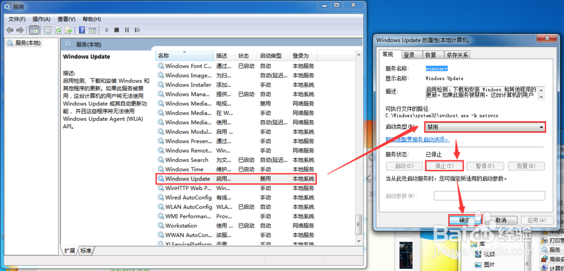The width and height of the screenshot is (564, 271).
Task: Open the 启动类型 dropdown showing 禁用
Action: [485, 127]
